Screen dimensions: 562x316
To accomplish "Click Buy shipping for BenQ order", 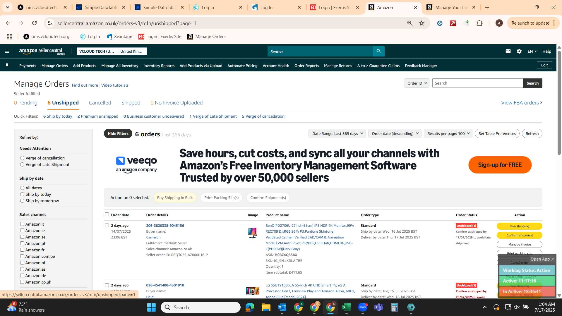I will click(x=519, y=226).
